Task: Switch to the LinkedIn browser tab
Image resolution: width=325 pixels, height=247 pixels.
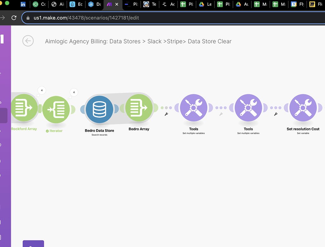Action: [23, 4]
